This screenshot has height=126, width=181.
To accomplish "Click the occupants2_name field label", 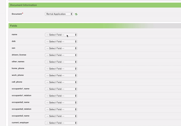I will click(x=21, y=102).
